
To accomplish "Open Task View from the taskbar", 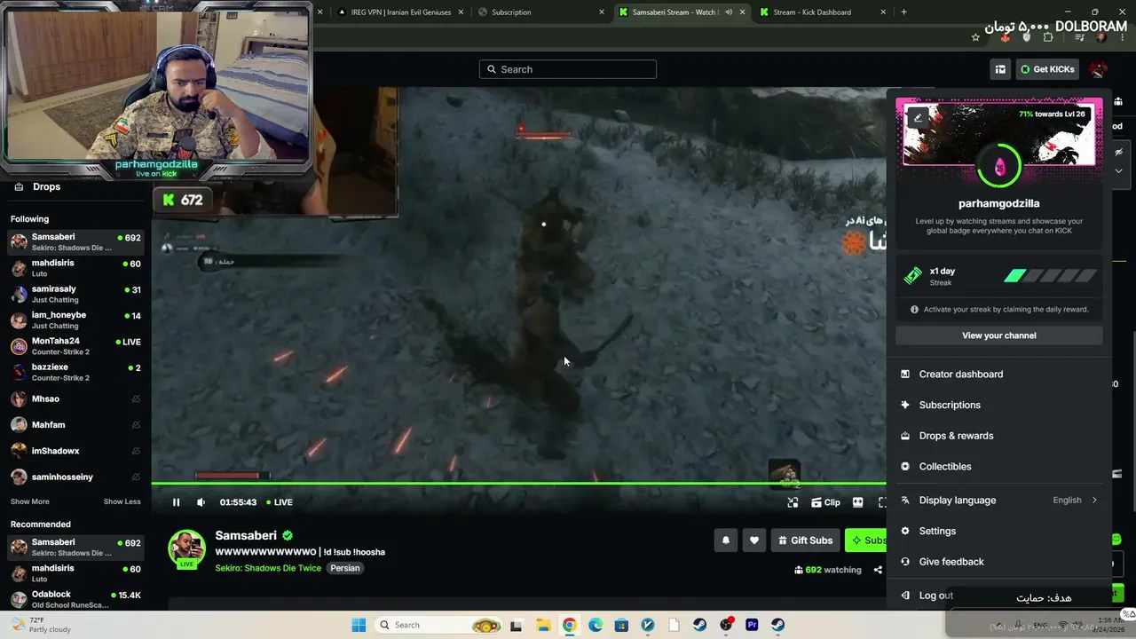I will 517,625.
